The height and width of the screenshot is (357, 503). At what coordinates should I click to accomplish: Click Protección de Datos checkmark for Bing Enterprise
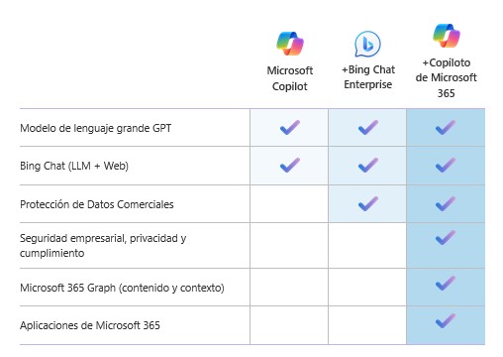point(367,203)
